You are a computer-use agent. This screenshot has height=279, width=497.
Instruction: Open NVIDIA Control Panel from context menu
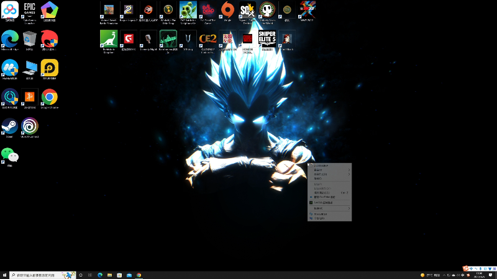(x=330, y=203)
